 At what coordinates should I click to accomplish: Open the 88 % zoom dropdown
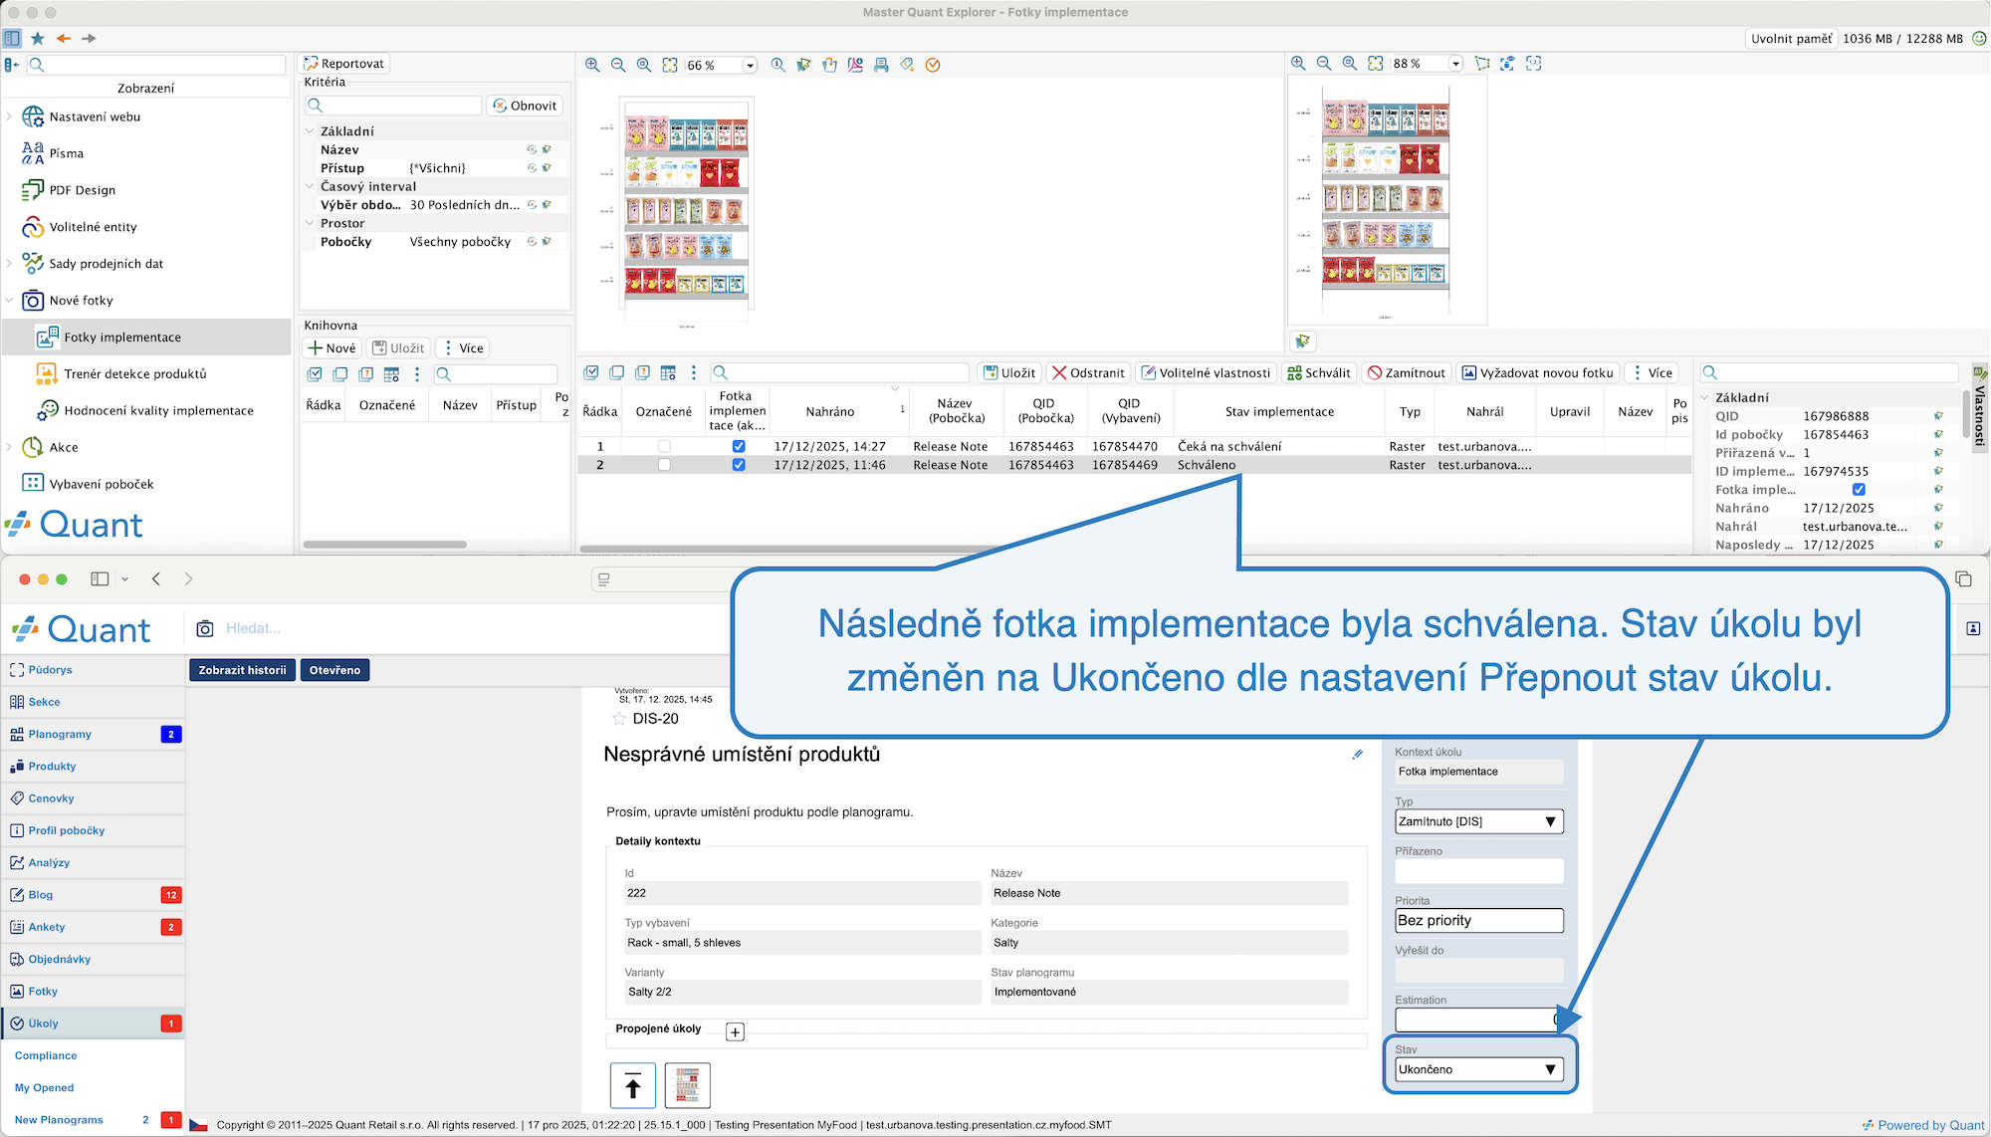coord(1455,64)
